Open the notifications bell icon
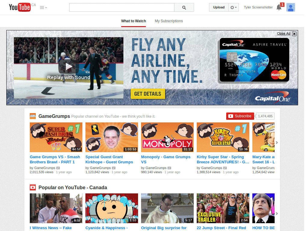Screen dimensions: 308x231 [x=279, y=7]
